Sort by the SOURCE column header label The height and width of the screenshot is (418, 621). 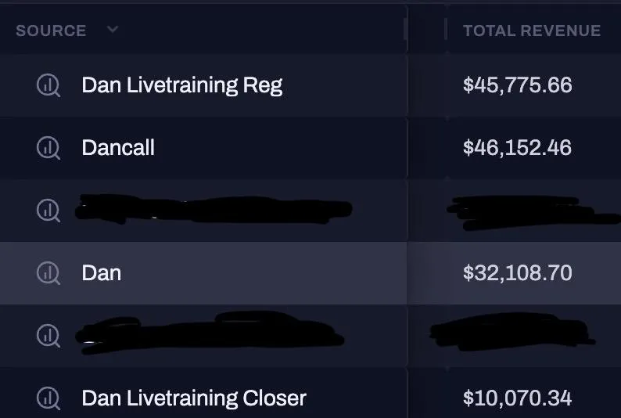[51, 31]
